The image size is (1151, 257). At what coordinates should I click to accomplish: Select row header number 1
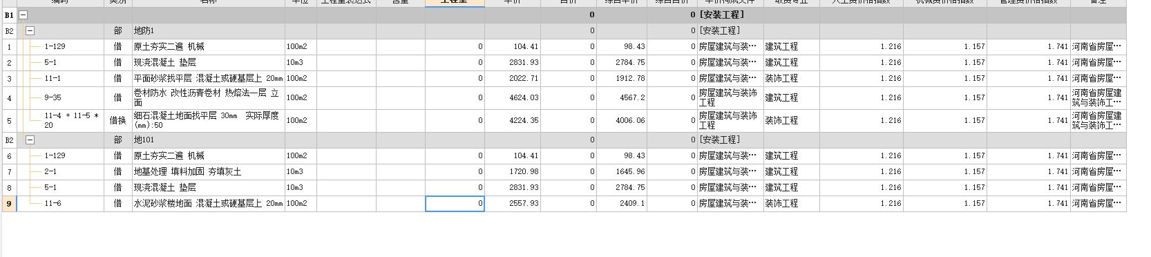point(9,47)
